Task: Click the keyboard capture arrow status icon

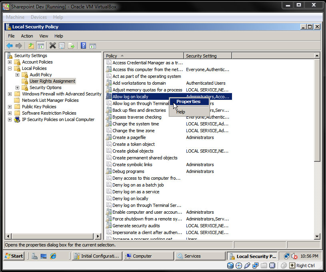Action: tap(292, 266)
